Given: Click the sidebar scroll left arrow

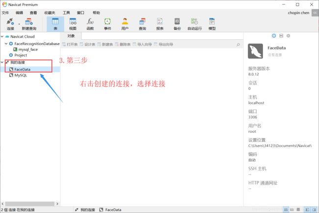Looking at the screenshot, I should [2, 204].
